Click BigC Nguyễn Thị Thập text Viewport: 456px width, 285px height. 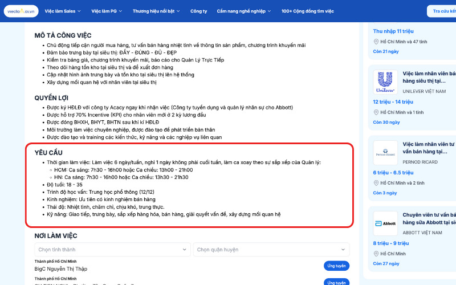(61, 269)
